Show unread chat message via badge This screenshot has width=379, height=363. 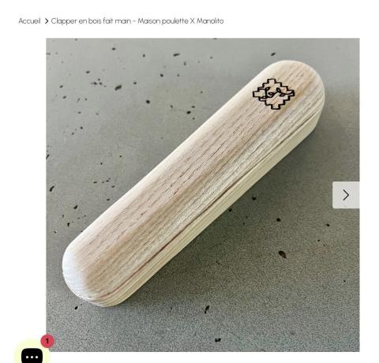coord(47,341)
